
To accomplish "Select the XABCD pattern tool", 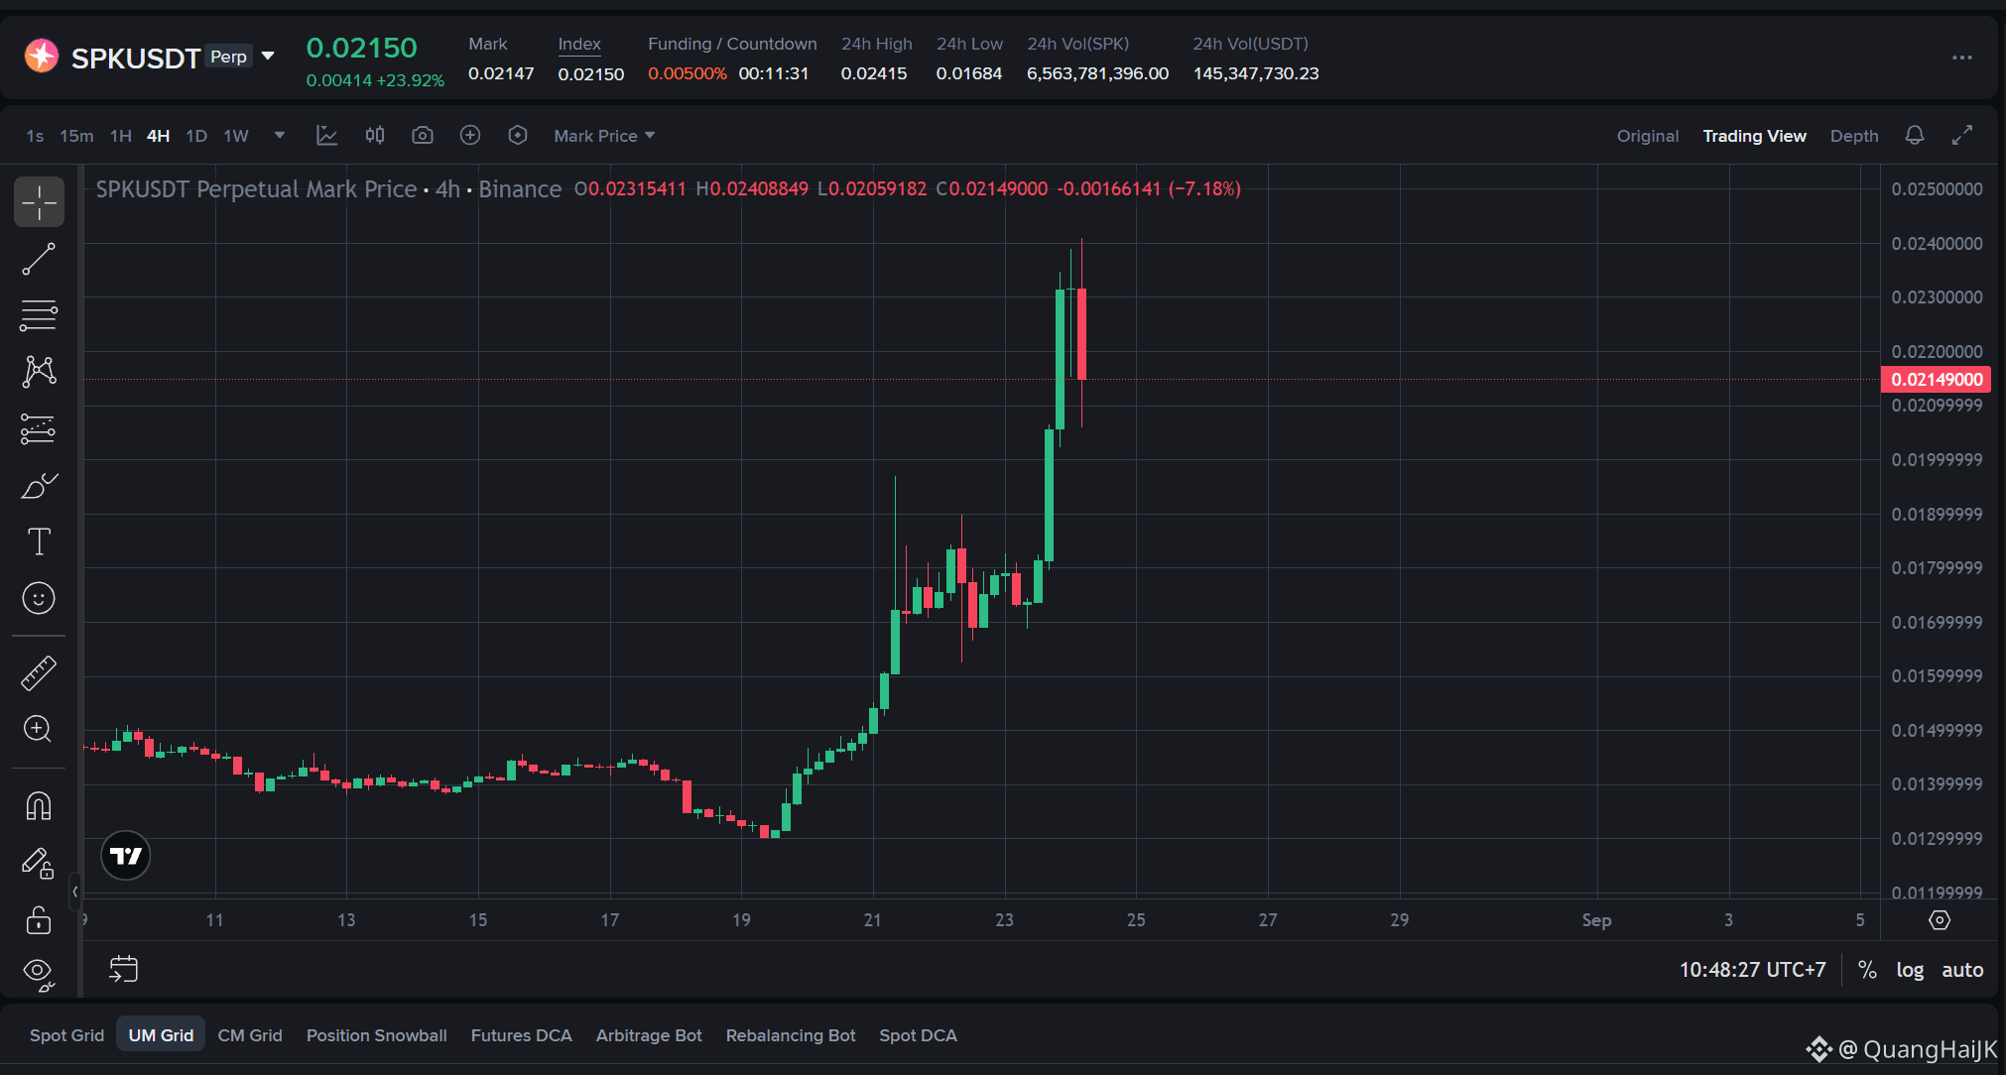I will (x=39, y=372).
